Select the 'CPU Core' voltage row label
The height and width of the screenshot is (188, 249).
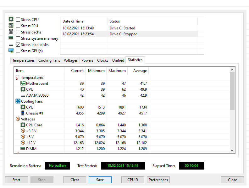click(x=34, y=125)
